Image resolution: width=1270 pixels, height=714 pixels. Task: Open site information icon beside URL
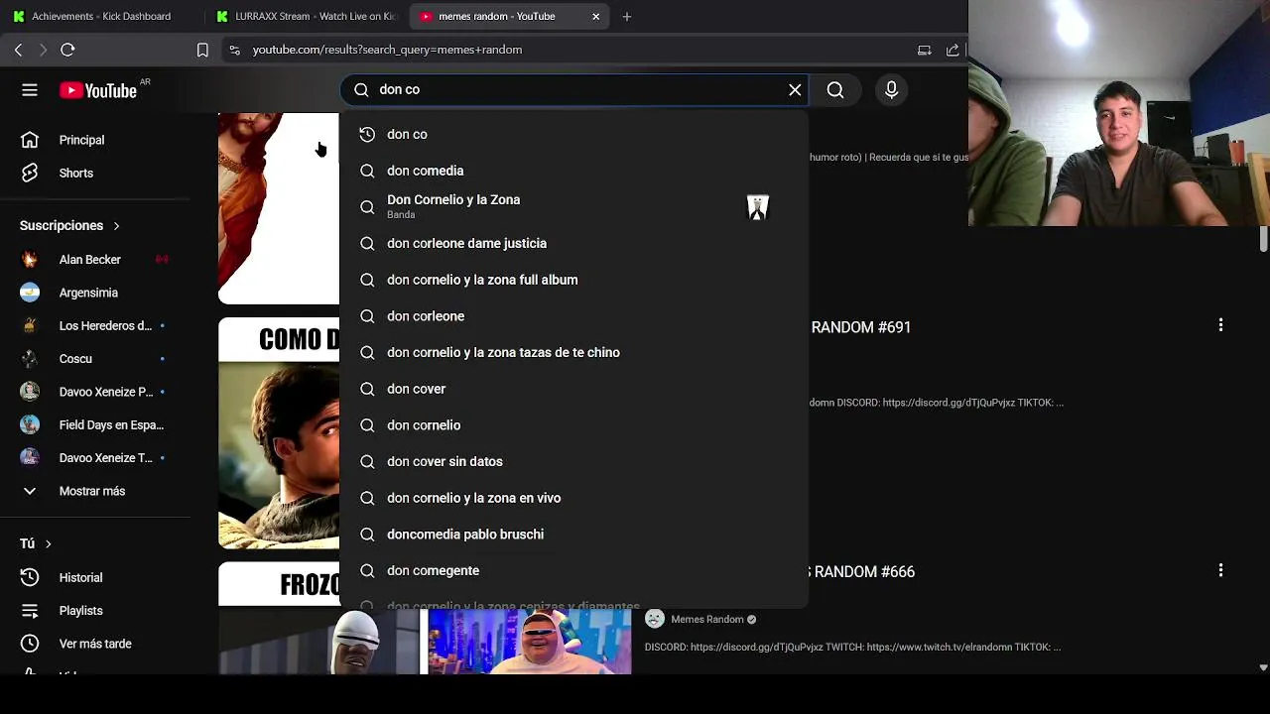[x=234, y=50]
